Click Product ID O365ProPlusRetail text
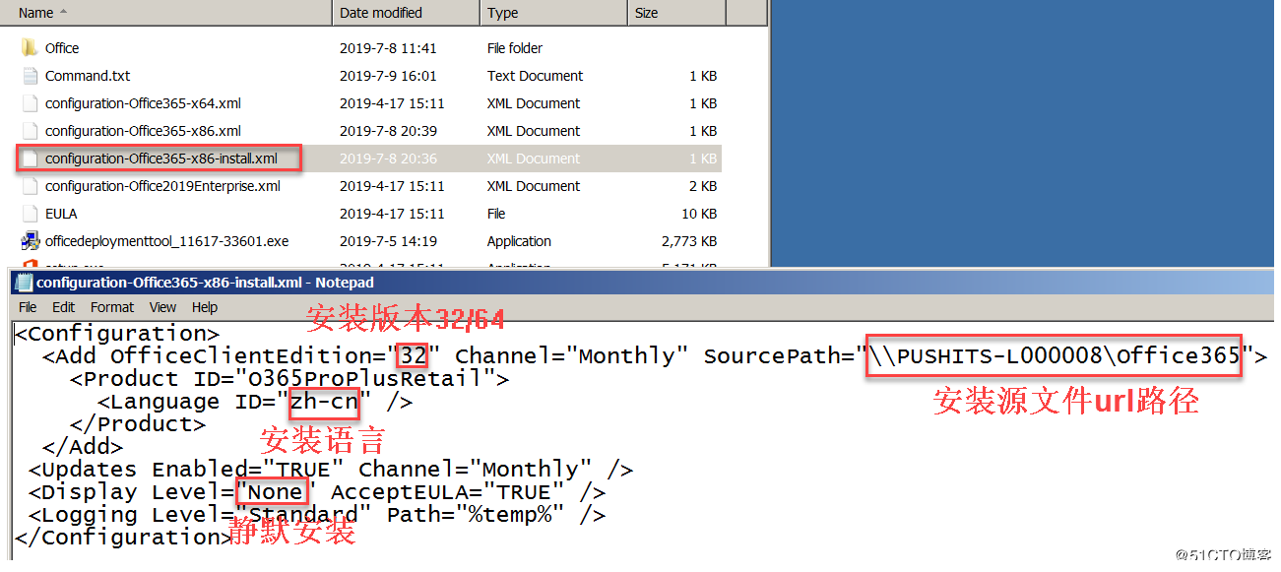This screenshot has height=572, width=1281. (369, 379)
